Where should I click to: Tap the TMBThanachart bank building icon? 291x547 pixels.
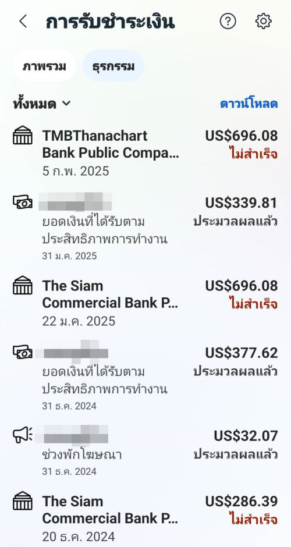pos(23,136)
